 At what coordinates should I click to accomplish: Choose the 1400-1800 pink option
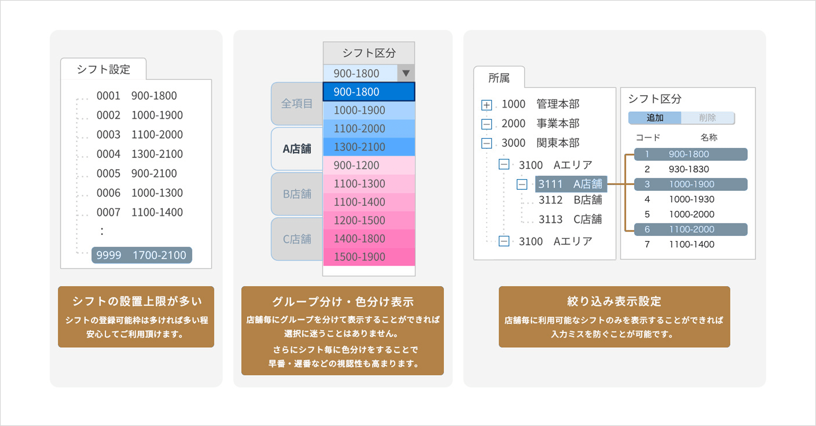369,238
